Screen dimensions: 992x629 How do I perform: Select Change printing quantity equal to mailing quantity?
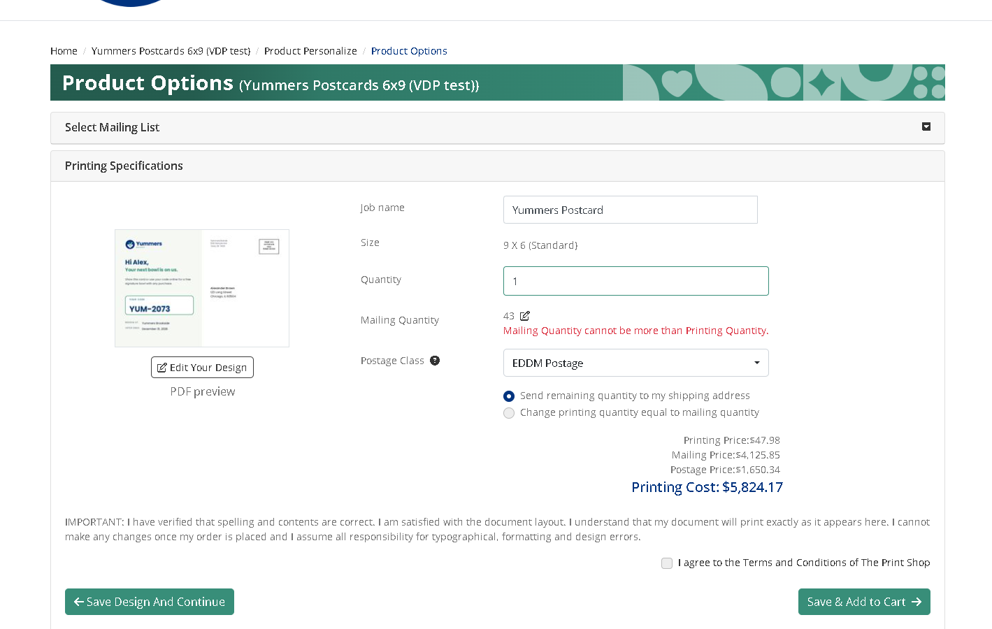pos(509,413)
